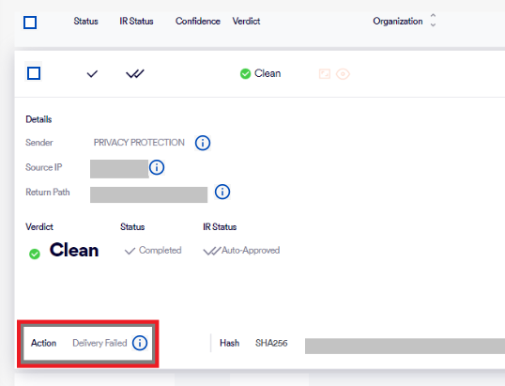Viewport: 505px width, 386px height.
Task: Click the Confidence column header
Action: [198, 22]
